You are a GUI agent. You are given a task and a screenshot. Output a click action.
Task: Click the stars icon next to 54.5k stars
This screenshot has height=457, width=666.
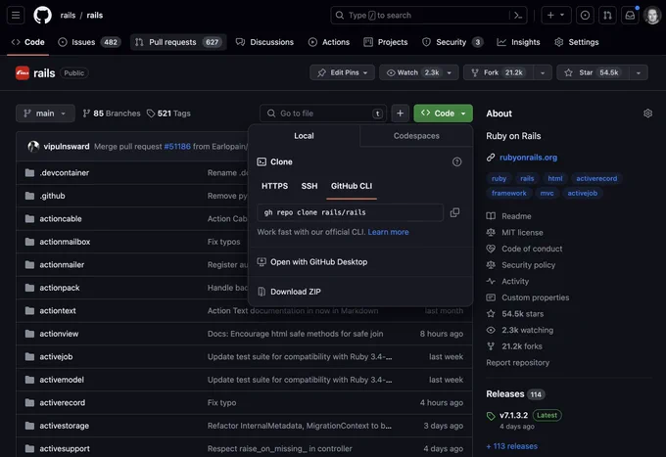pos(491,313)
